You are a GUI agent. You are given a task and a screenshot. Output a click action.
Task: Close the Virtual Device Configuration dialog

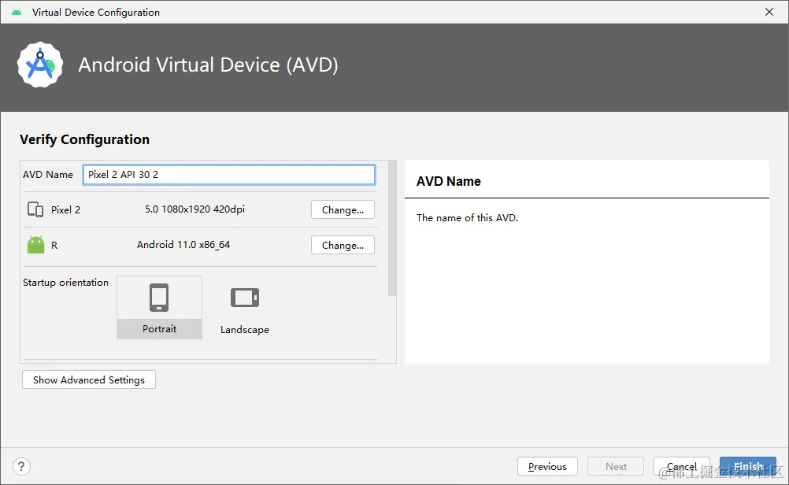(769, 12)
